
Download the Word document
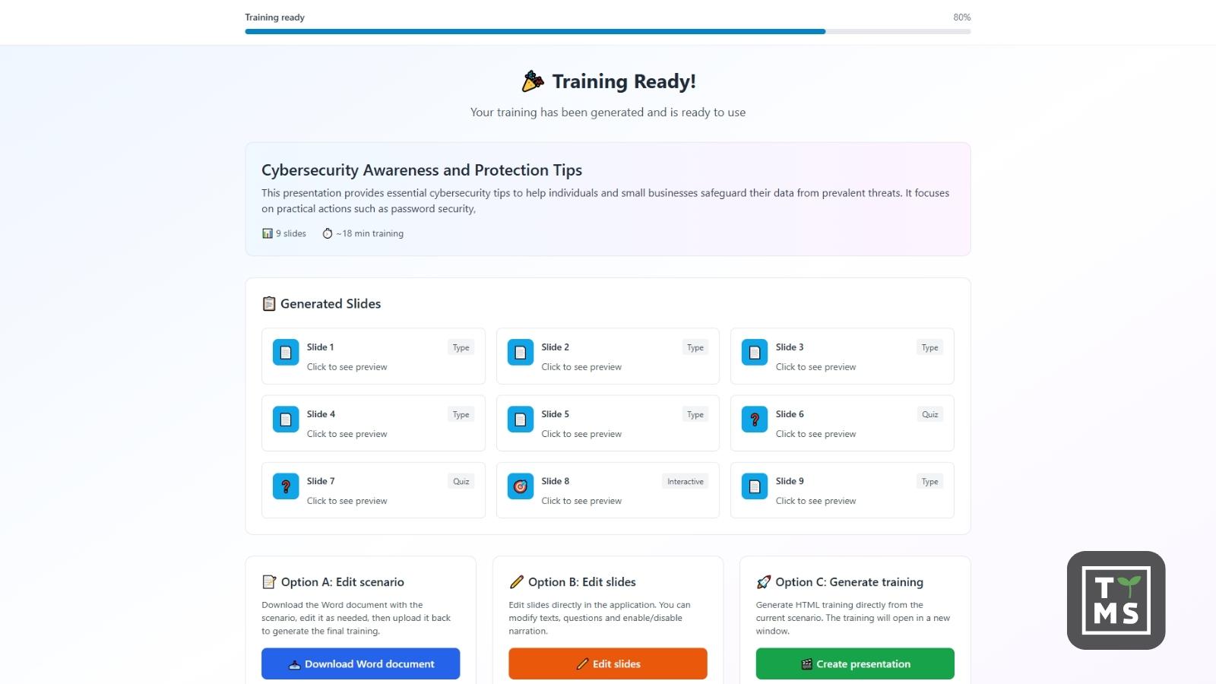tap(361, 663)
